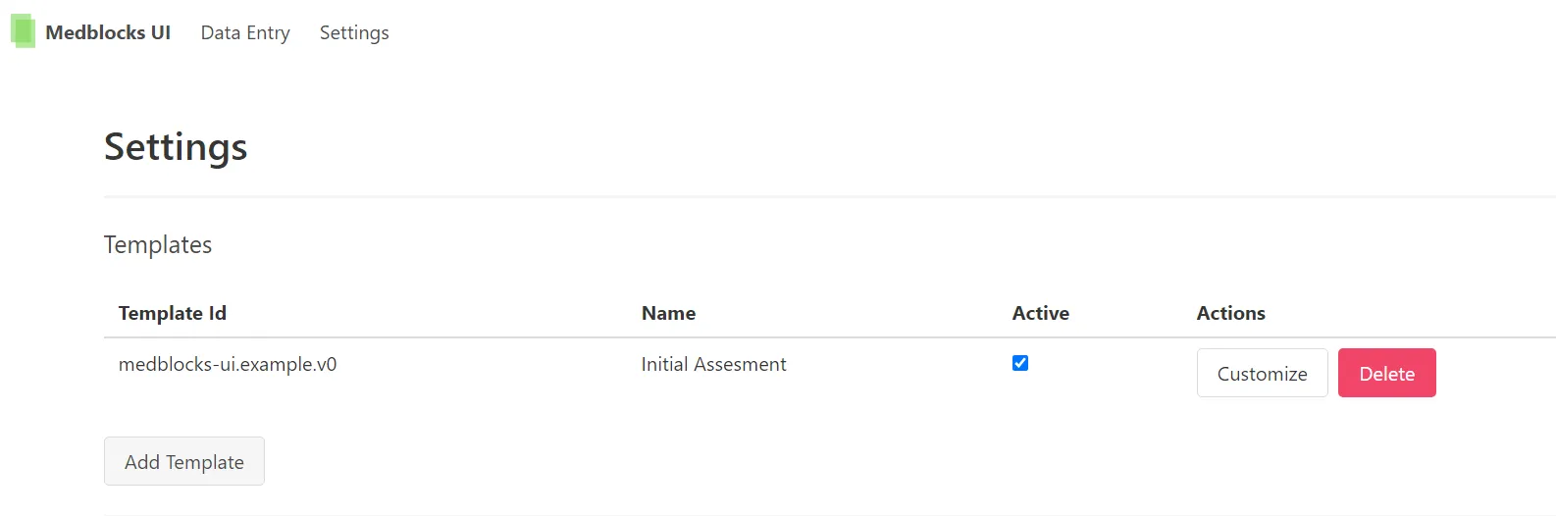
Task: Click the Add Template button
Action: [184, 462]
